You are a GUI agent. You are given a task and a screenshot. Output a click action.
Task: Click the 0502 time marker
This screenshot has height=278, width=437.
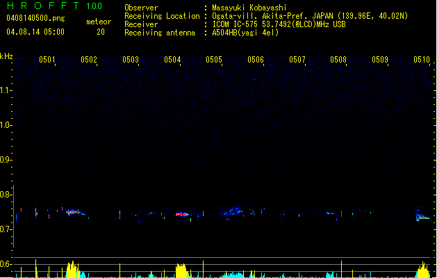pos(89,60)
